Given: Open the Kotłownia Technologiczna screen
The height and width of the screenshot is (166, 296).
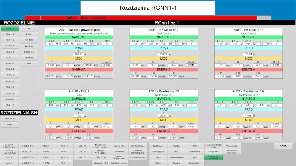Looking at the screenshot, I should [x=138, y=152].
